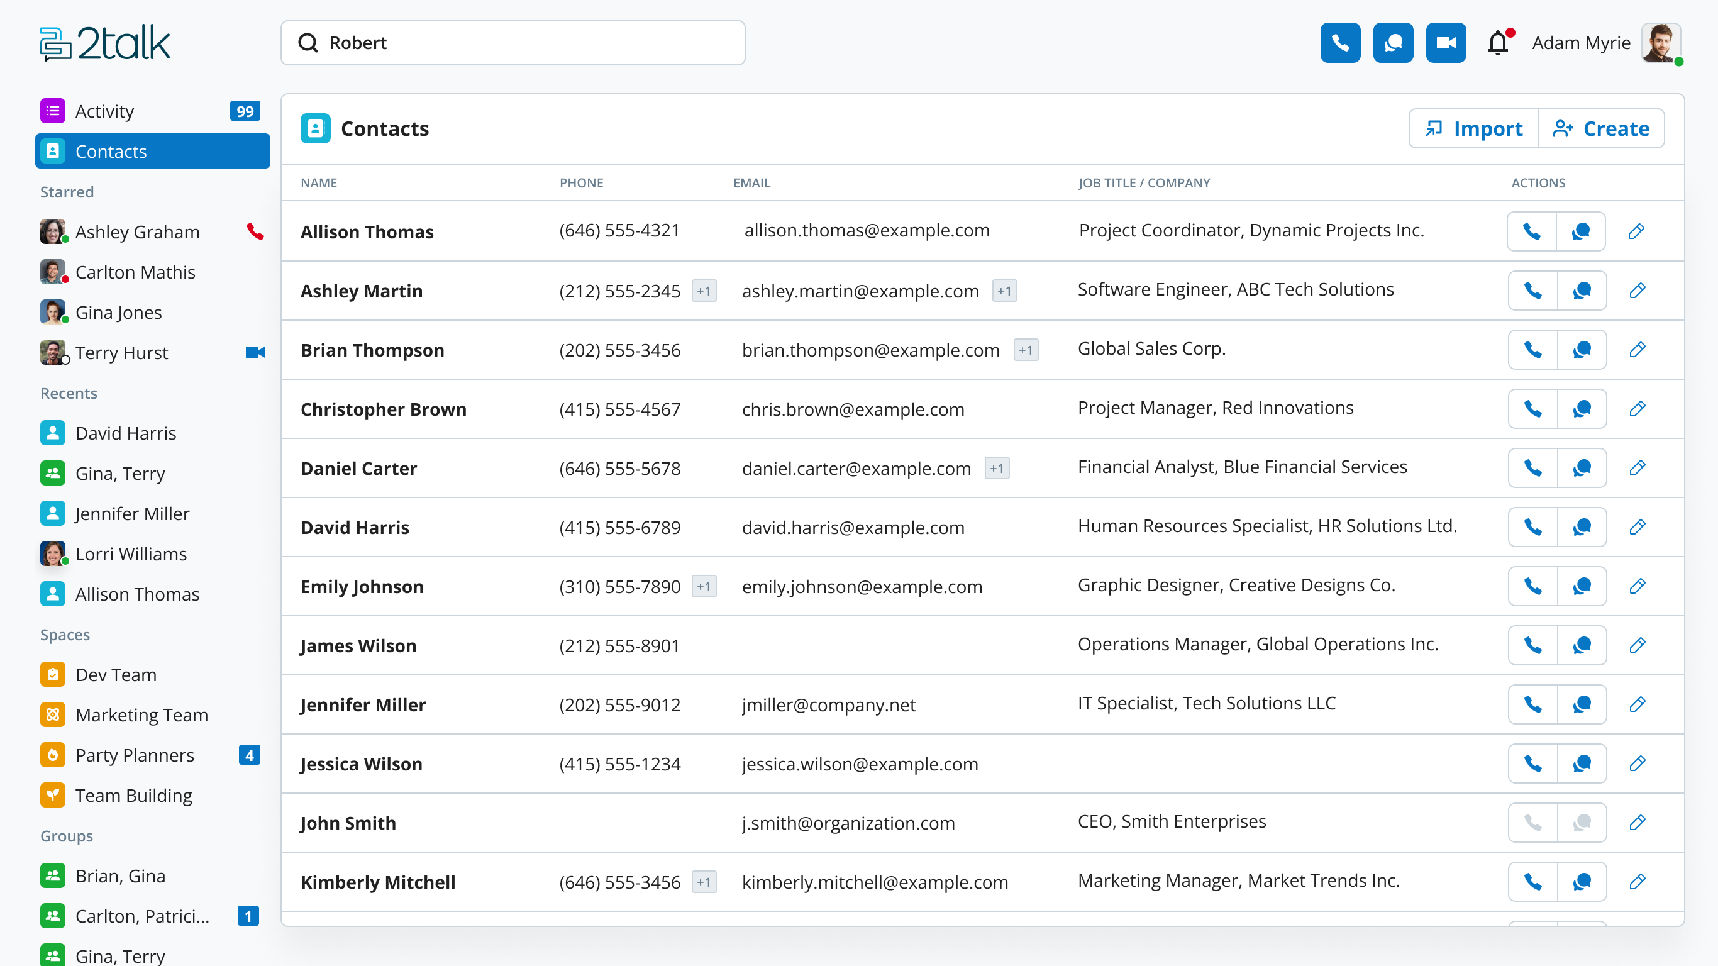Click red call icon beside Ashley Graham

click(x=255, y=231)
